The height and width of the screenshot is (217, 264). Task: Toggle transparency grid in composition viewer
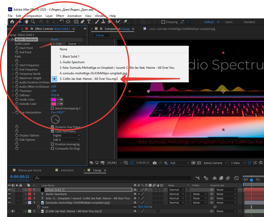(199, 163)
